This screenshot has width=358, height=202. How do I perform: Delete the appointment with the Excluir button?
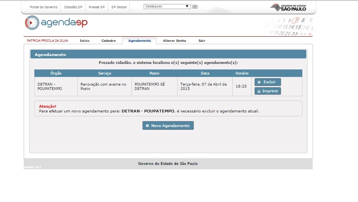point(267,82)
